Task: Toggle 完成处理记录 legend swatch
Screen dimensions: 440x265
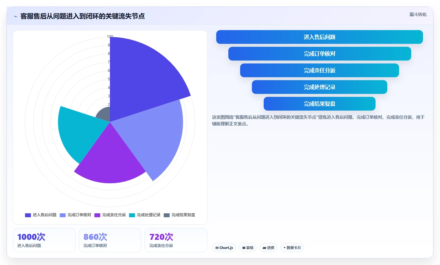Action: (132, 215)
